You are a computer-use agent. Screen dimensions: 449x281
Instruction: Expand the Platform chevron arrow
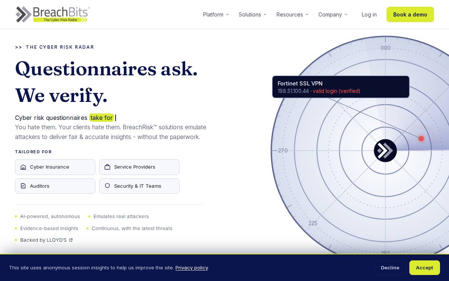(x=227, y=15)
